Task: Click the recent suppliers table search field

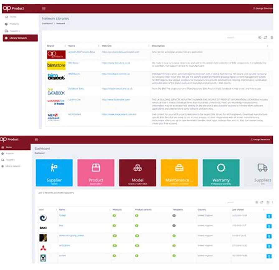Action: tap(239, 202)
